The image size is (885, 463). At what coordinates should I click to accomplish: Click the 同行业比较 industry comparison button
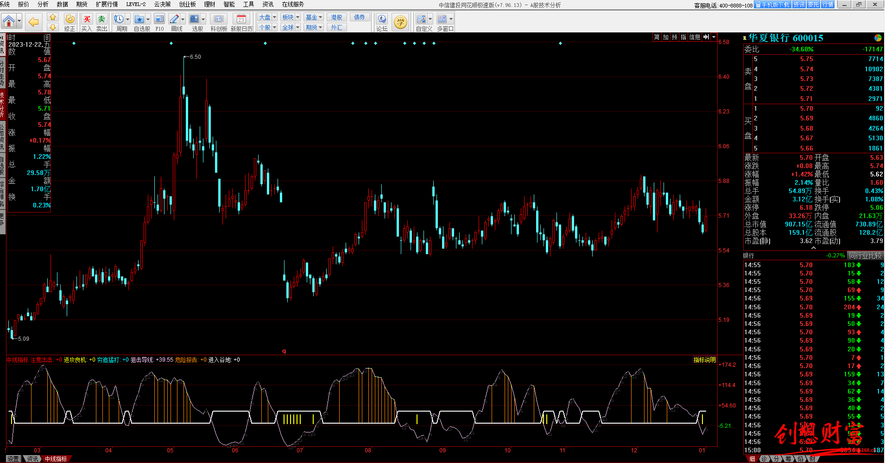tap(865, 256)
